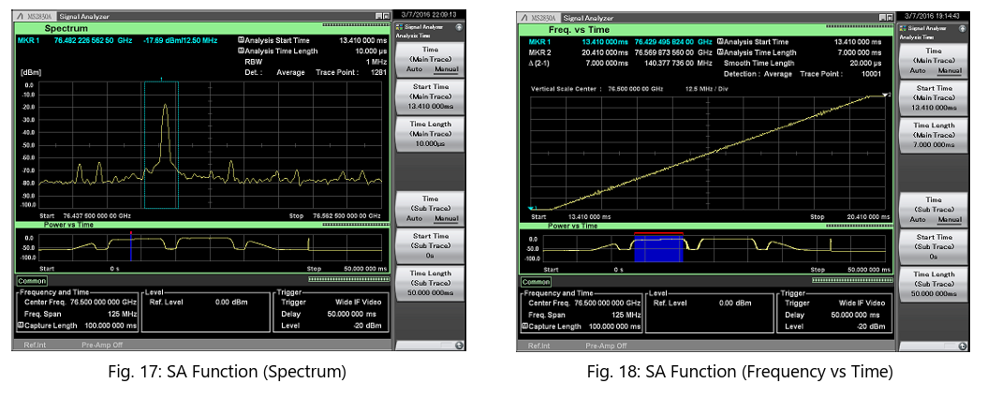Click the icon beside Analysis Time Length in the Freq. vs Time view
Screen dimensions: 987x398
721,52
